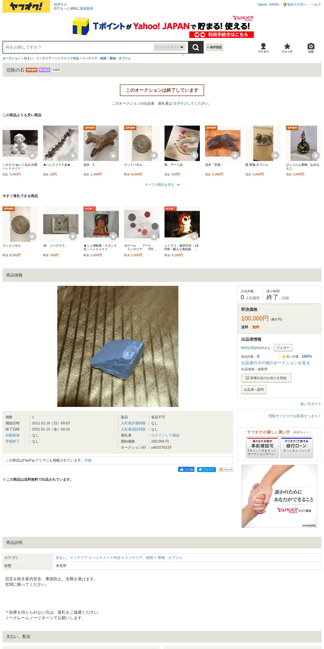The height and width of the screenshot is (649, 324).
Task: Expand the 条件指定 search options
Action: pos(214,47)
